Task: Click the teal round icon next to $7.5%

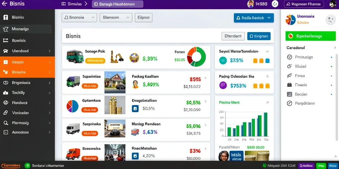Action: coord(223,61)
